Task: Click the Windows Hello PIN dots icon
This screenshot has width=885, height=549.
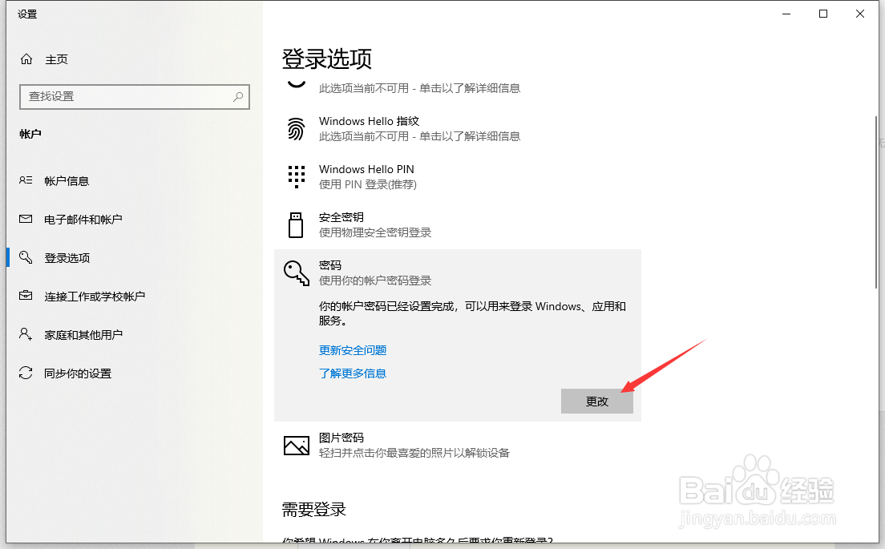Action: click(296, 176)
